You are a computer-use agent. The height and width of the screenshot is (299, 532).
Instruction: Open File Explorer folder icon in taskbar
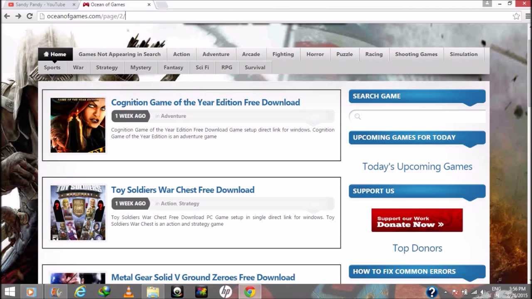click(153, 292)
